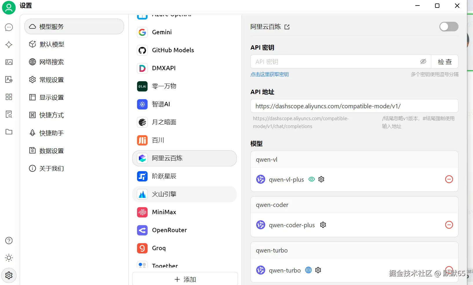Collapse the qwen-coder model group
Screen dimensions: 473x285
click(354, 205)
